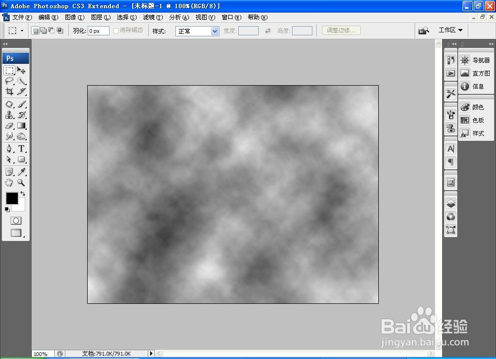Click the 调整边缘 button
The image size is (496, 359).
pos(341,30)
